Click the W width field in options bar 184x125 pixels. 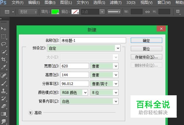point(137,12)
